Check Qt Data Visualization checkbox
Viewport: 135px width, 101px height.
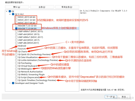tap(16, 57)
